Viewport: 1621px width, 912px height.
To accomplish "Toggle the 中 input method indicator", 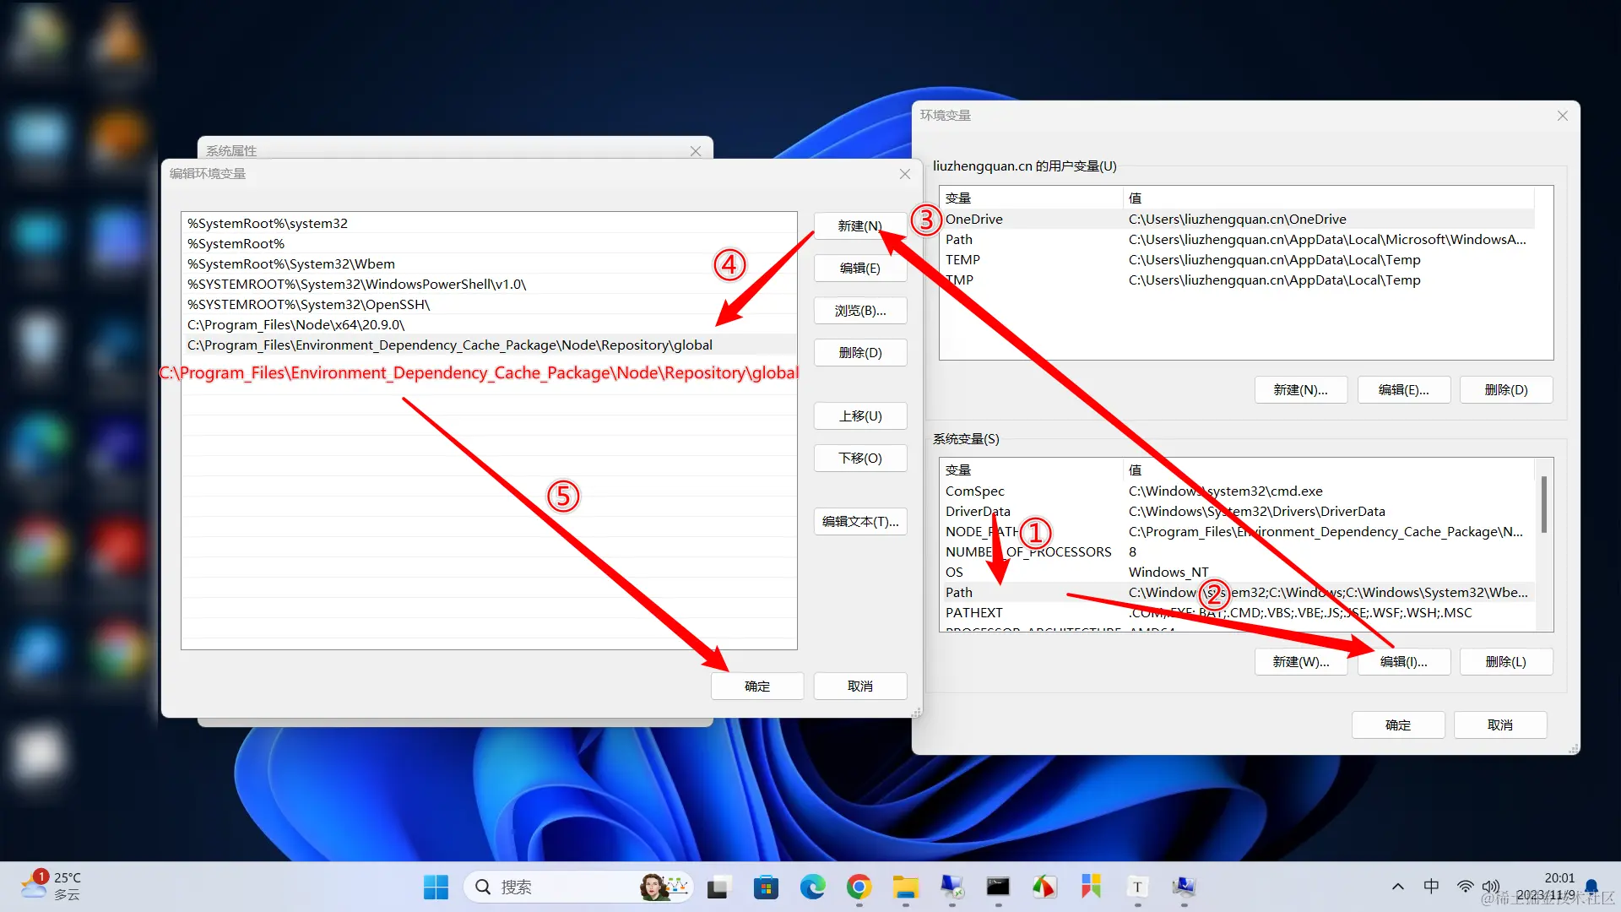I will pyautogui.click(x=1431, y=887).
